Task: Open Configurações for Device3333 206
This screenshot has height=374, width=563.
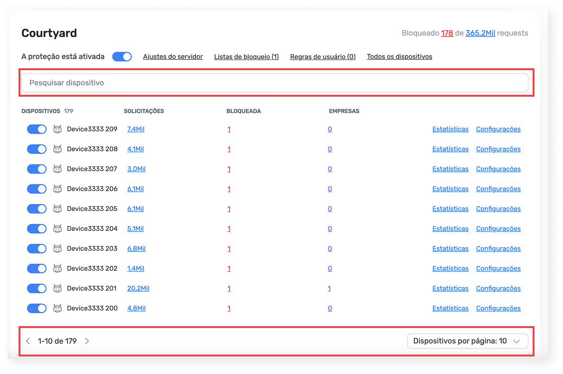Action: [x=498, y=189]
